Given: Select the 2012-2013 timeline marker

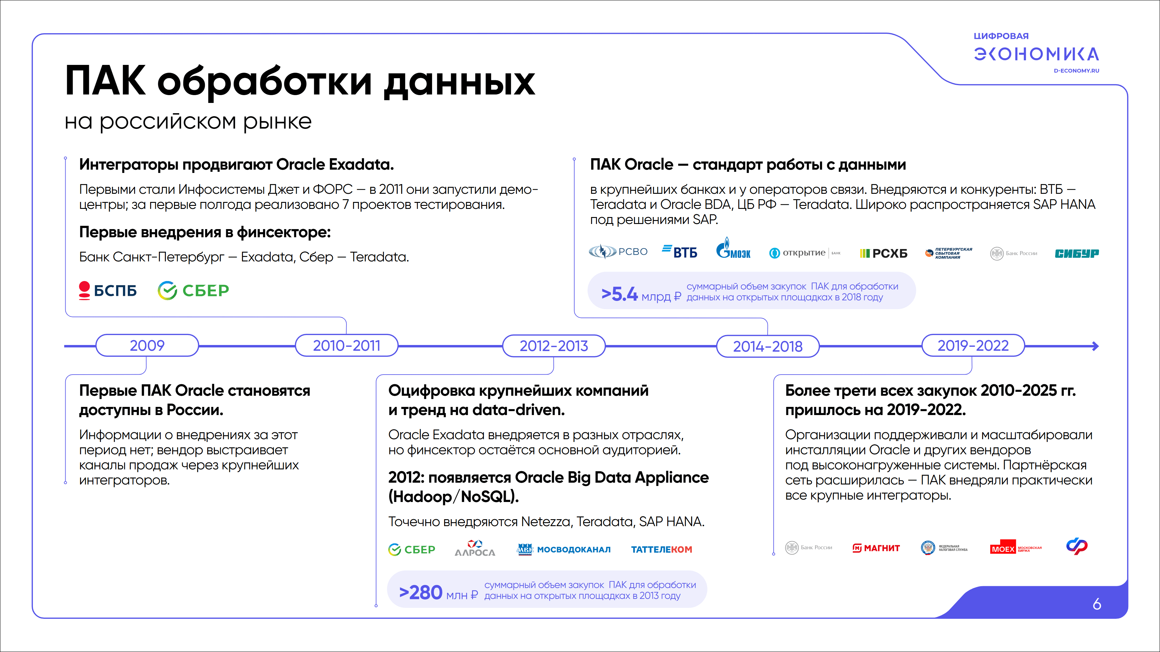Looking at the screenshot, I should click(x=554, y=346).
